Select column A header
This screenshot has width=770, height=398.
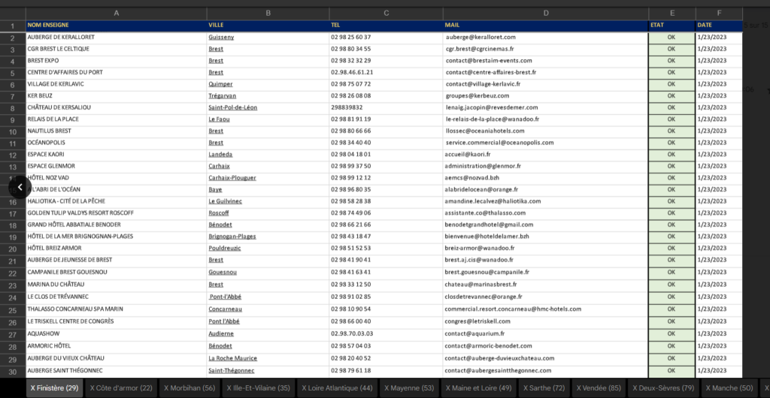click(x=116, y=13)
